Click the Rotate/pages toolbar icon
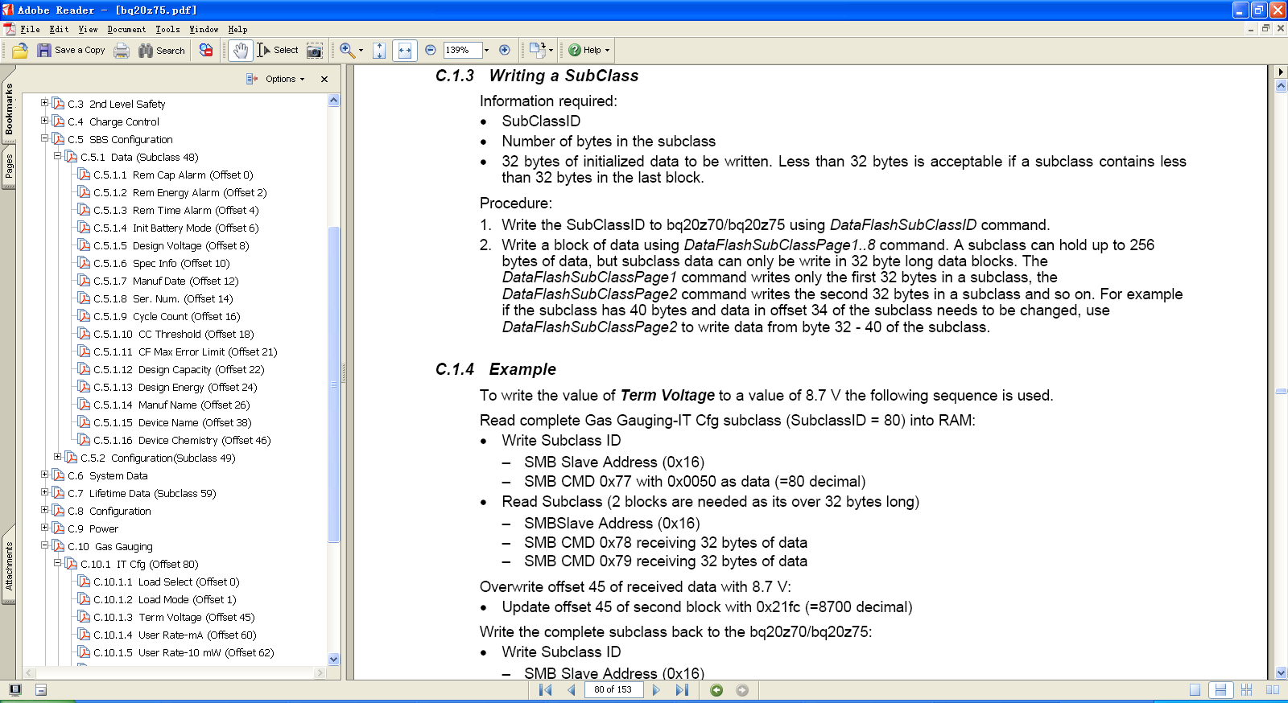The height and width of the screenshot is (703, 1288). pyautogui.click(x=537, y=50)
